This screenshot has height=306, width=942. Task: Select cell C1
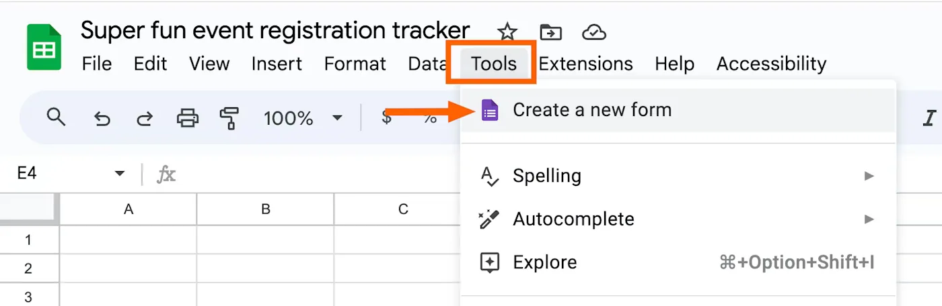tap(398, 240)
